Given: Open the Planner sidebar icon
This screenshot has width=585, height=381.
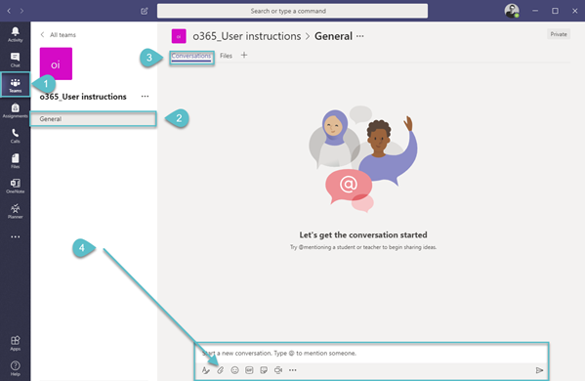Looking at the screenshot, I should 15,211.
